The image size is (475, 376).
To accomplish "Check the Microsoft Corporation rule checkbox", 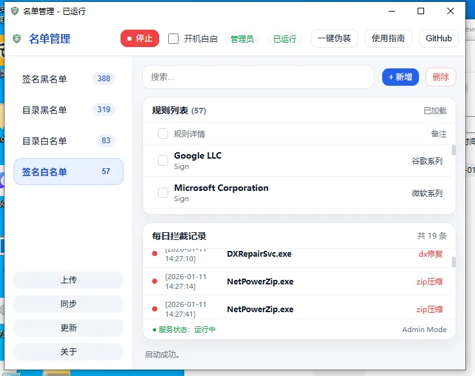I will 163,193.
